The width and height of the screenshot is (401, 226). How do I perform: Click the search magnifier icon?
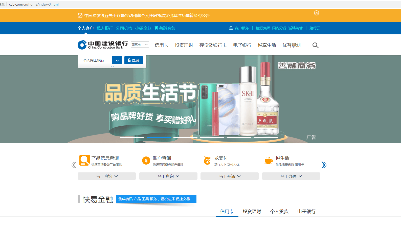[x=315, y=45]
